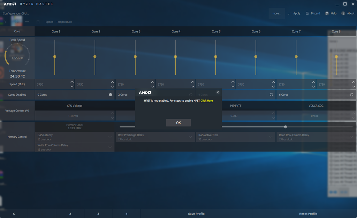Open the Click Here HPET link
This screenshot has width=357, height=218.
click(206, 101)
